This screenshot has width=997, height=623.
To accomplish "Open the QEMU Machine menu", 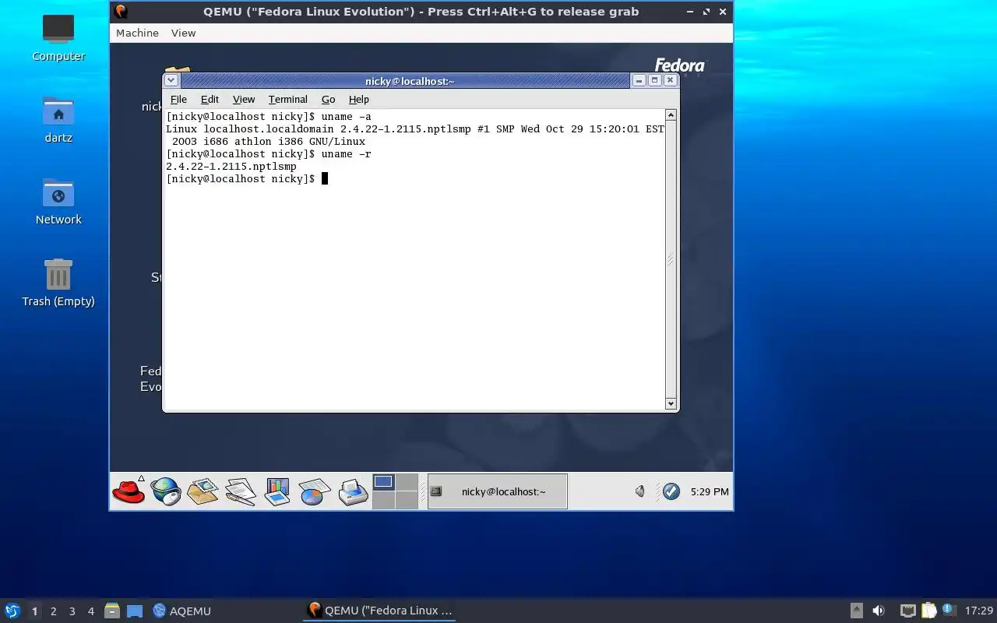I will (x=137, y=33).
